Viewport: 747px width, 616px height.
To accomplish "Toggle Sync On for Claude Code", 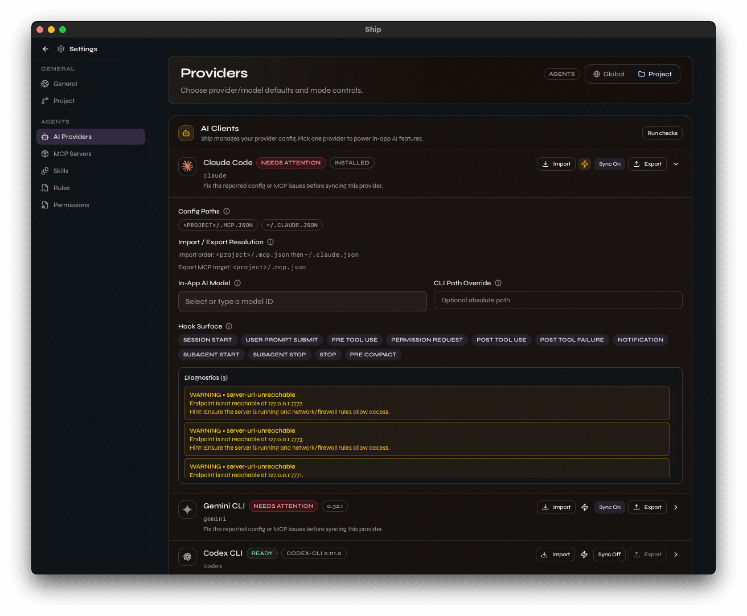I will (x=609, y=163).
